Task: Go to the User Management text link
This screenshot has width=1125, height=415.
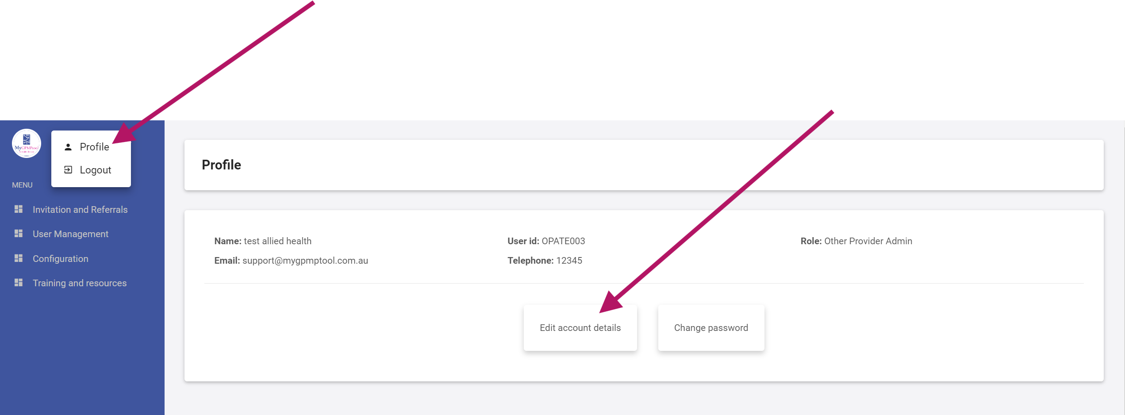Action: [70, 234]
